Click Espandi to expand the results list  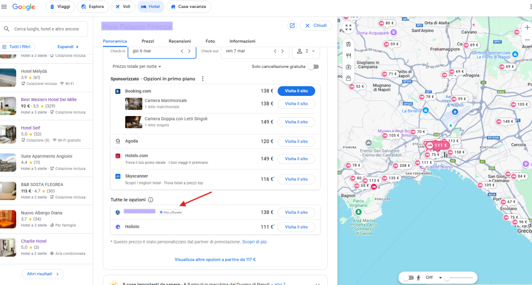[68, 47]
